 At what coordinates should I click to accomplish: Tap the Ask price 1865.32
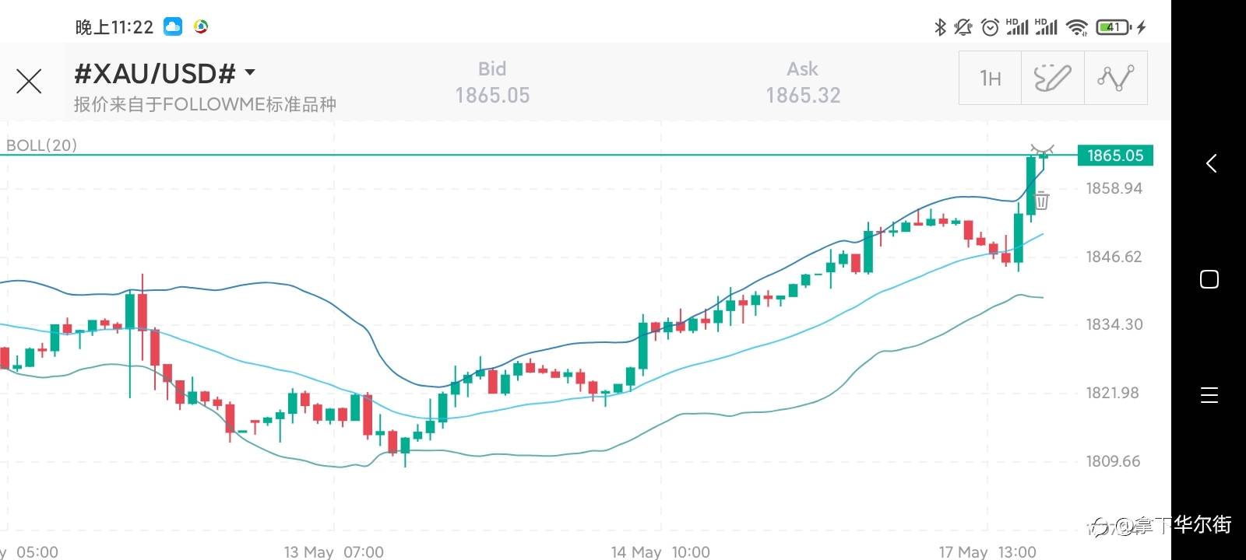(803, 95)
